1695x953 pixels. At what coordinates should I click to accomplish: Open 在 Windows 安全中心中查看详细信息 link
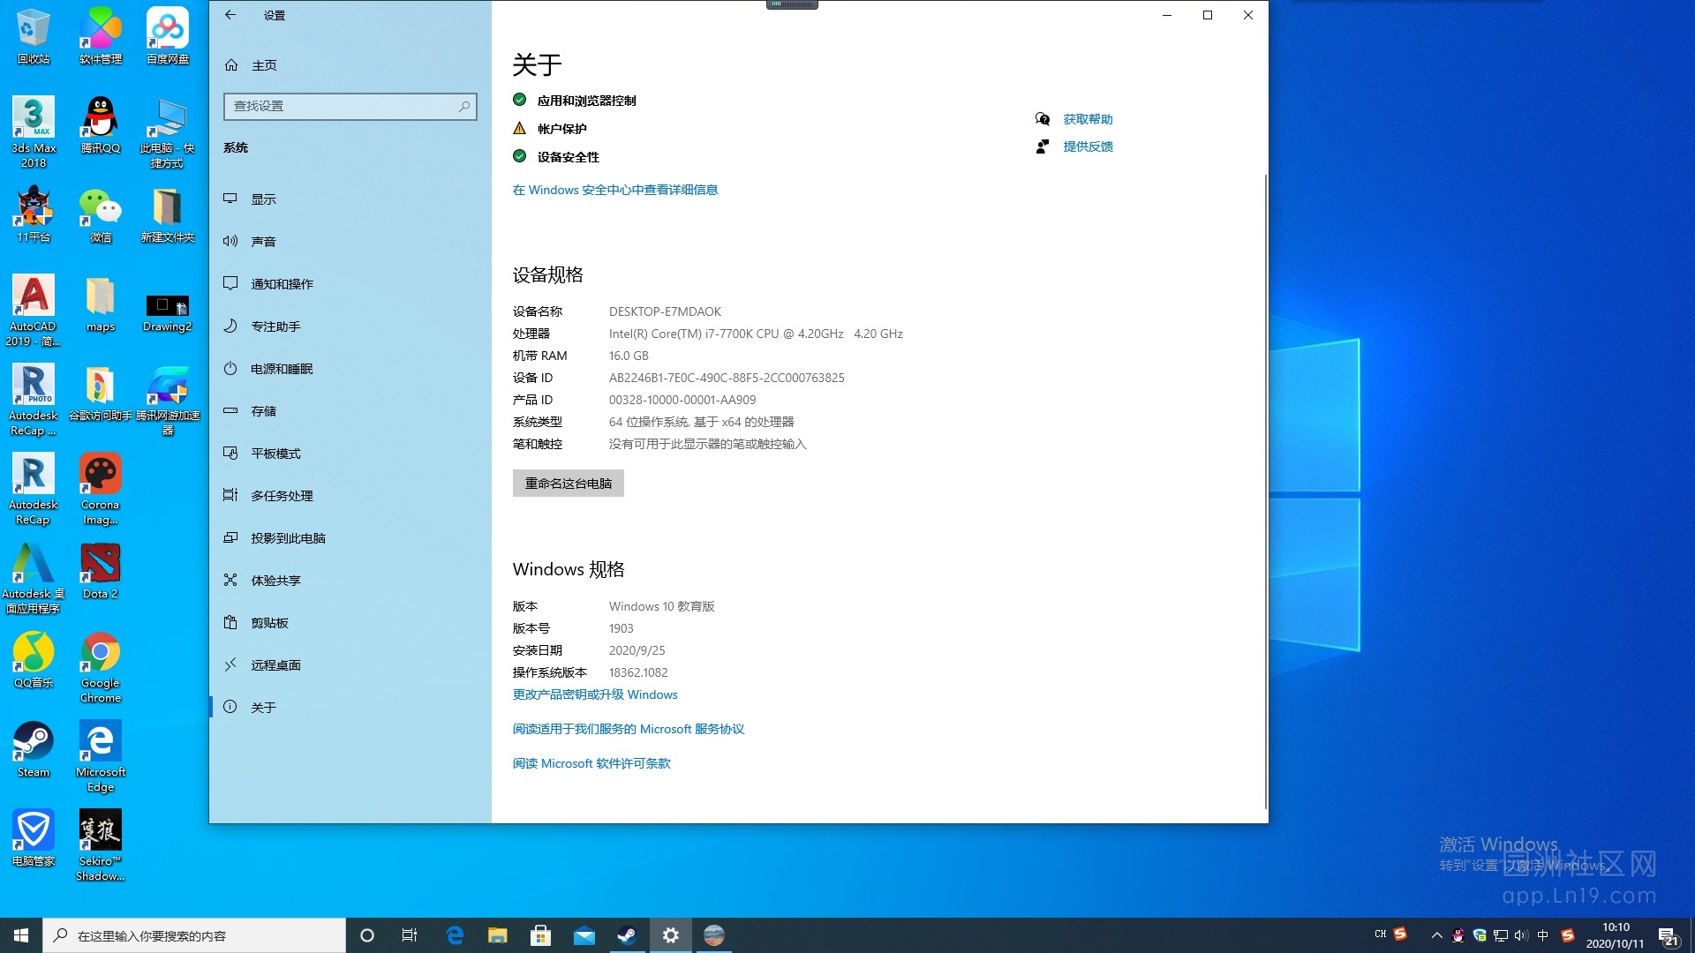(615, 190)
